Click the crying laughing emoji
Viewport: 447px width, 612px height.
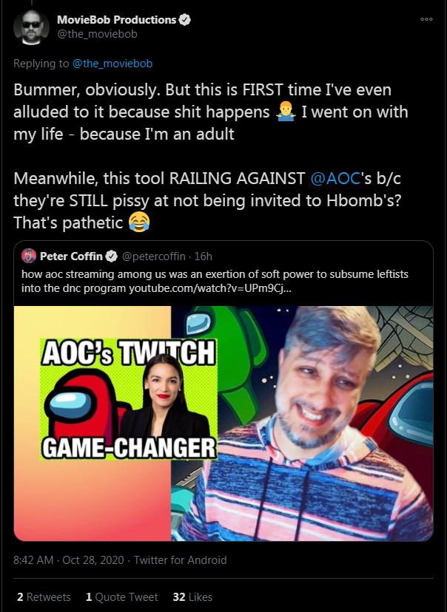(139, 222)
